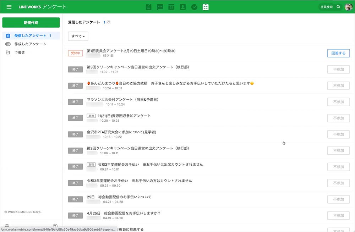
Task: Click the 回答する button
Action: coord(338,53)
